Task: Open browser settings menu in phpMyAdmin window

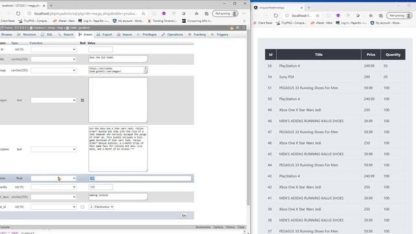Action: (244, 14)
